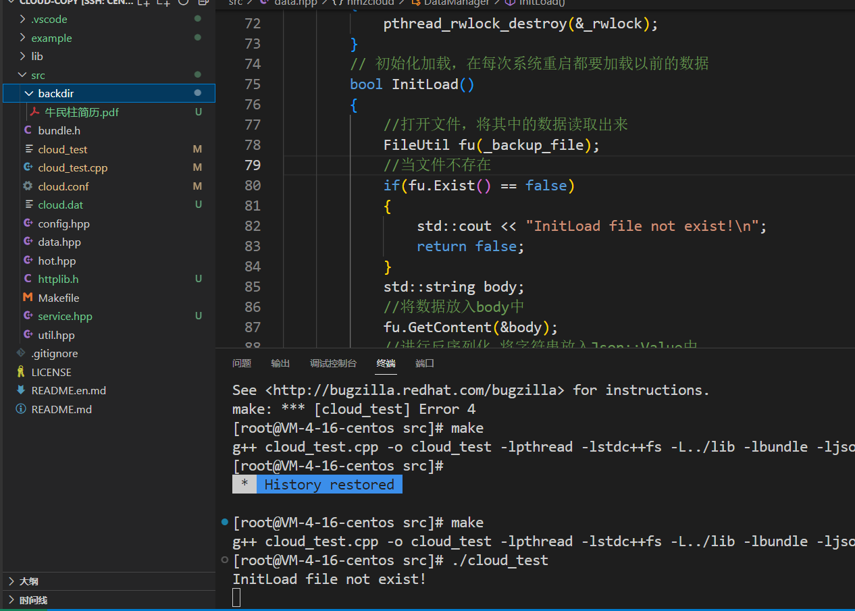
Task: Click the gear icon beside cloud.conf
Action: 28,186
